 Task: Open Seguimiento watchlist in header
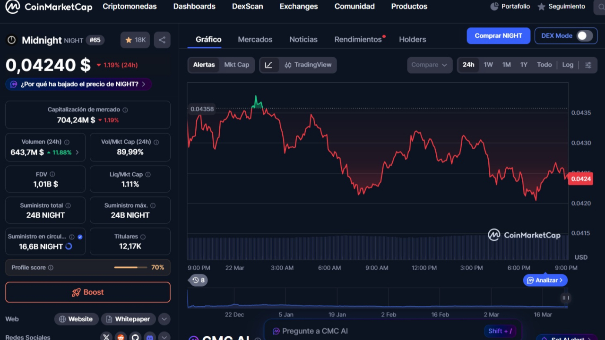pos(562,7)
